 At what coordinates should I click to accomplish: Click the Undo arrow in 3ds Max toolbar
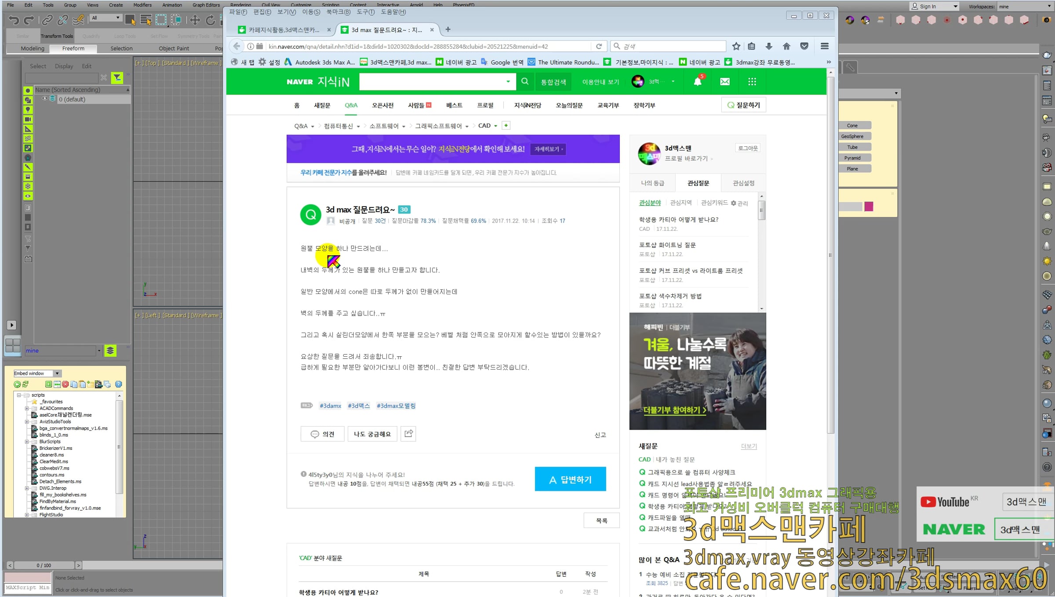click(x=14, y=20)
